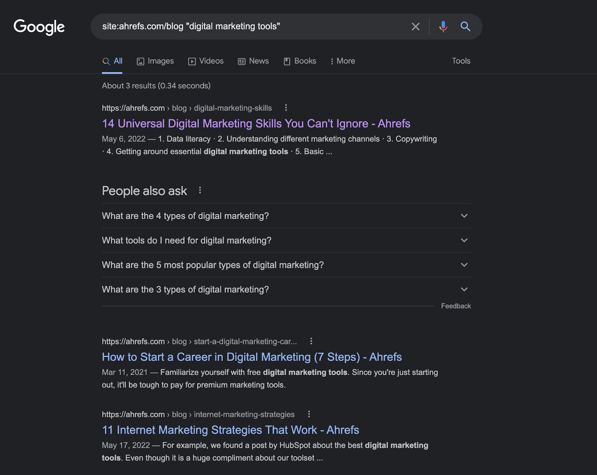Open the three-dot menu for the first result
Viewport: 597px width, 475px height.
click(x=286, y=108)
